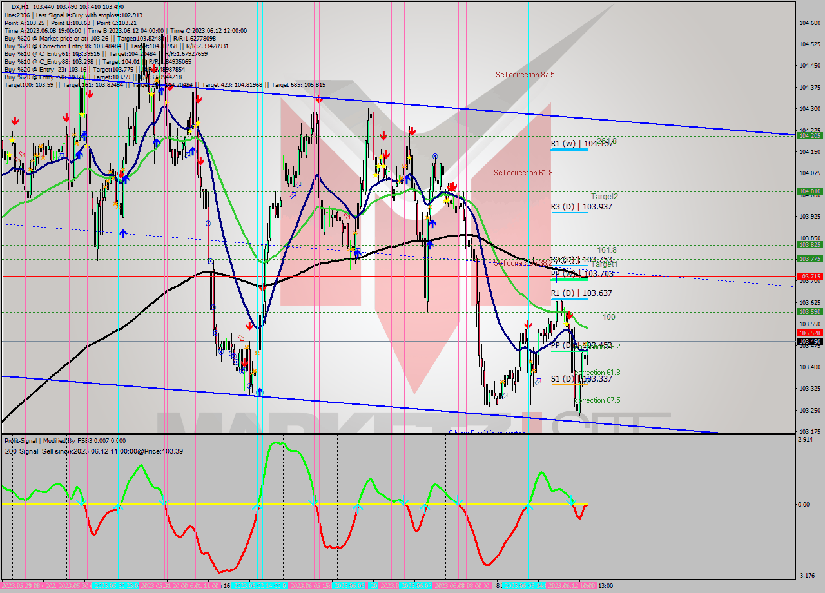This screenshot has height=593, width=825.
Task: Click the green 103.590 price tag
Action: coord(810,311)
